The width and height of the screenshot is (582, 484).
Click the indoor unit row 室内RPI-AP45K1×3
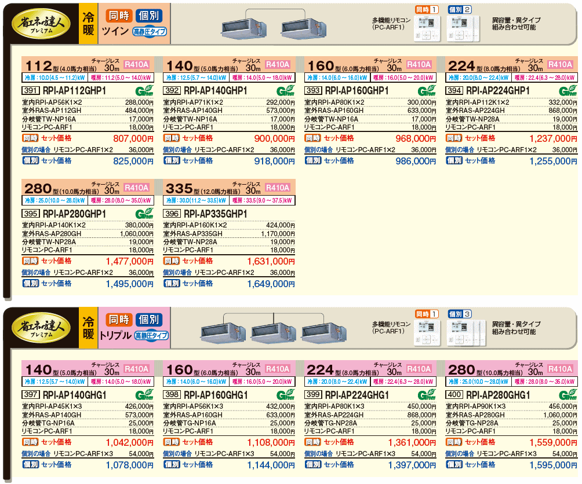(88, 406)
